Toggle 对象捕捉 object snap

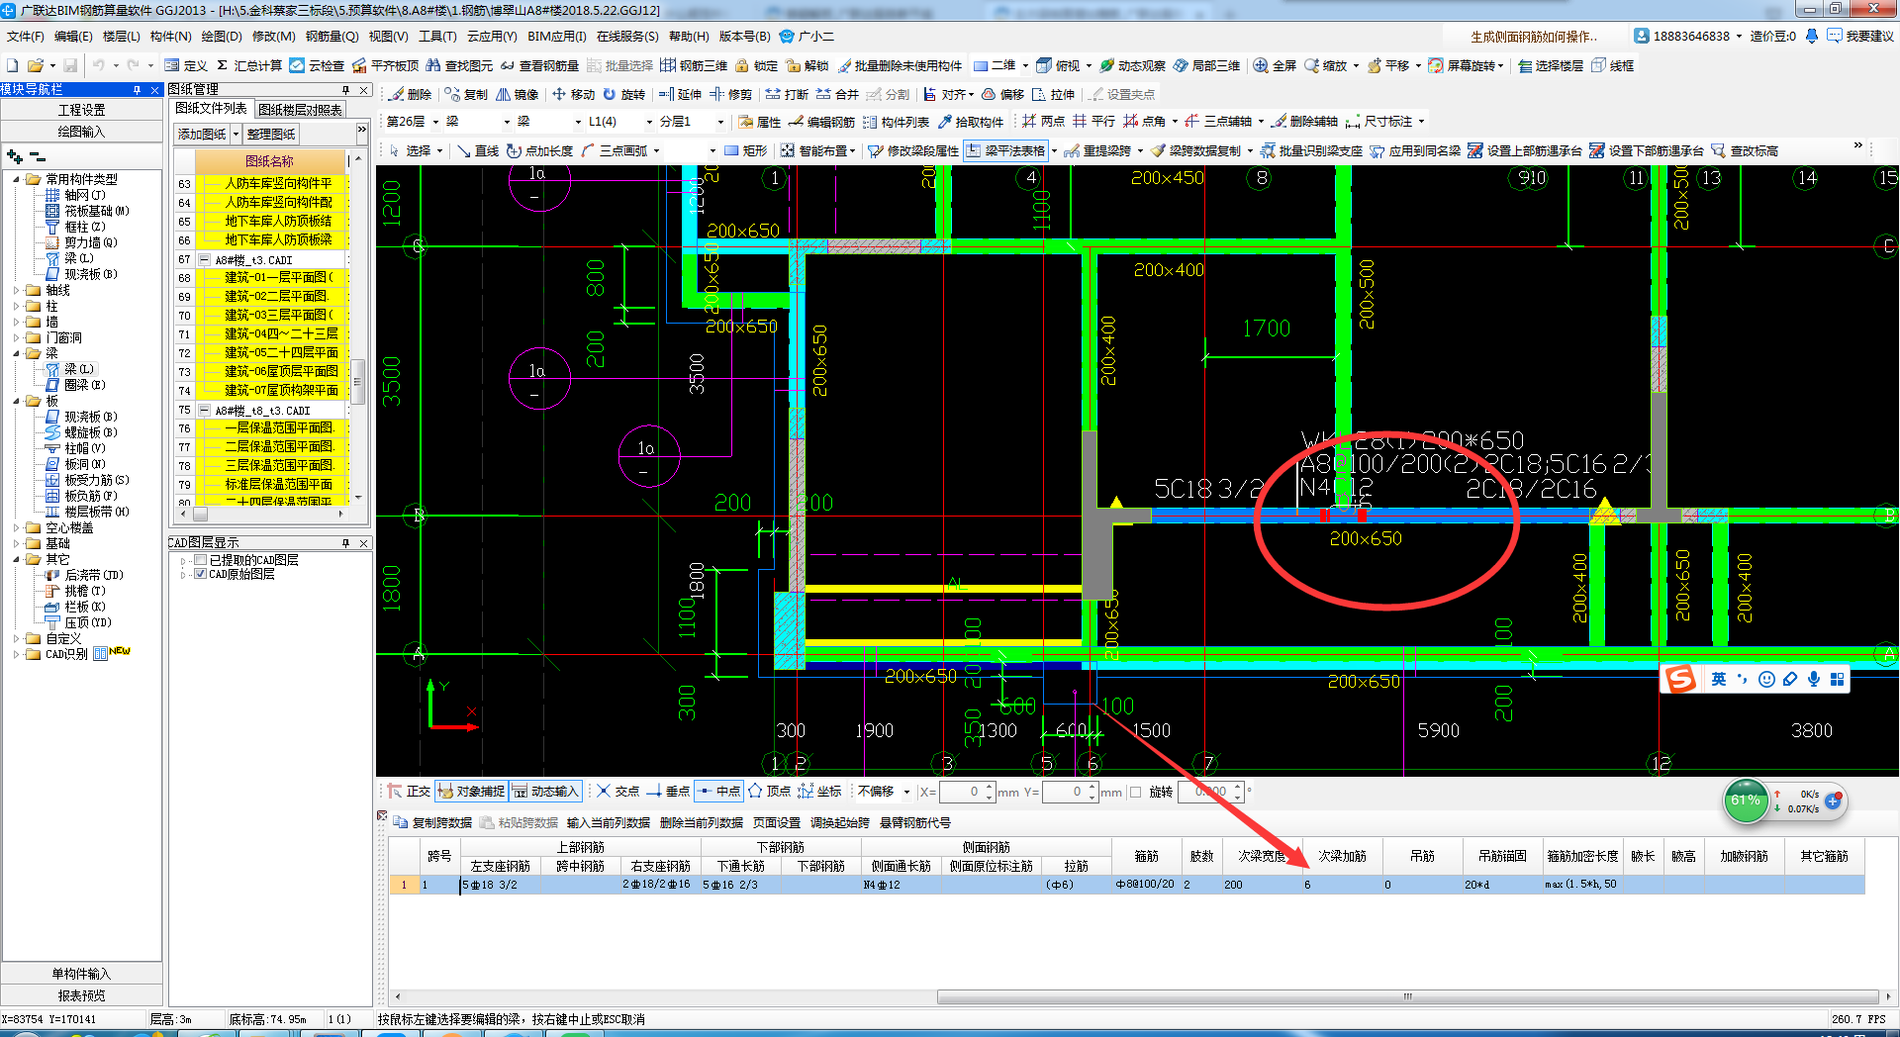pyautogui.click(x=471, y=791)
